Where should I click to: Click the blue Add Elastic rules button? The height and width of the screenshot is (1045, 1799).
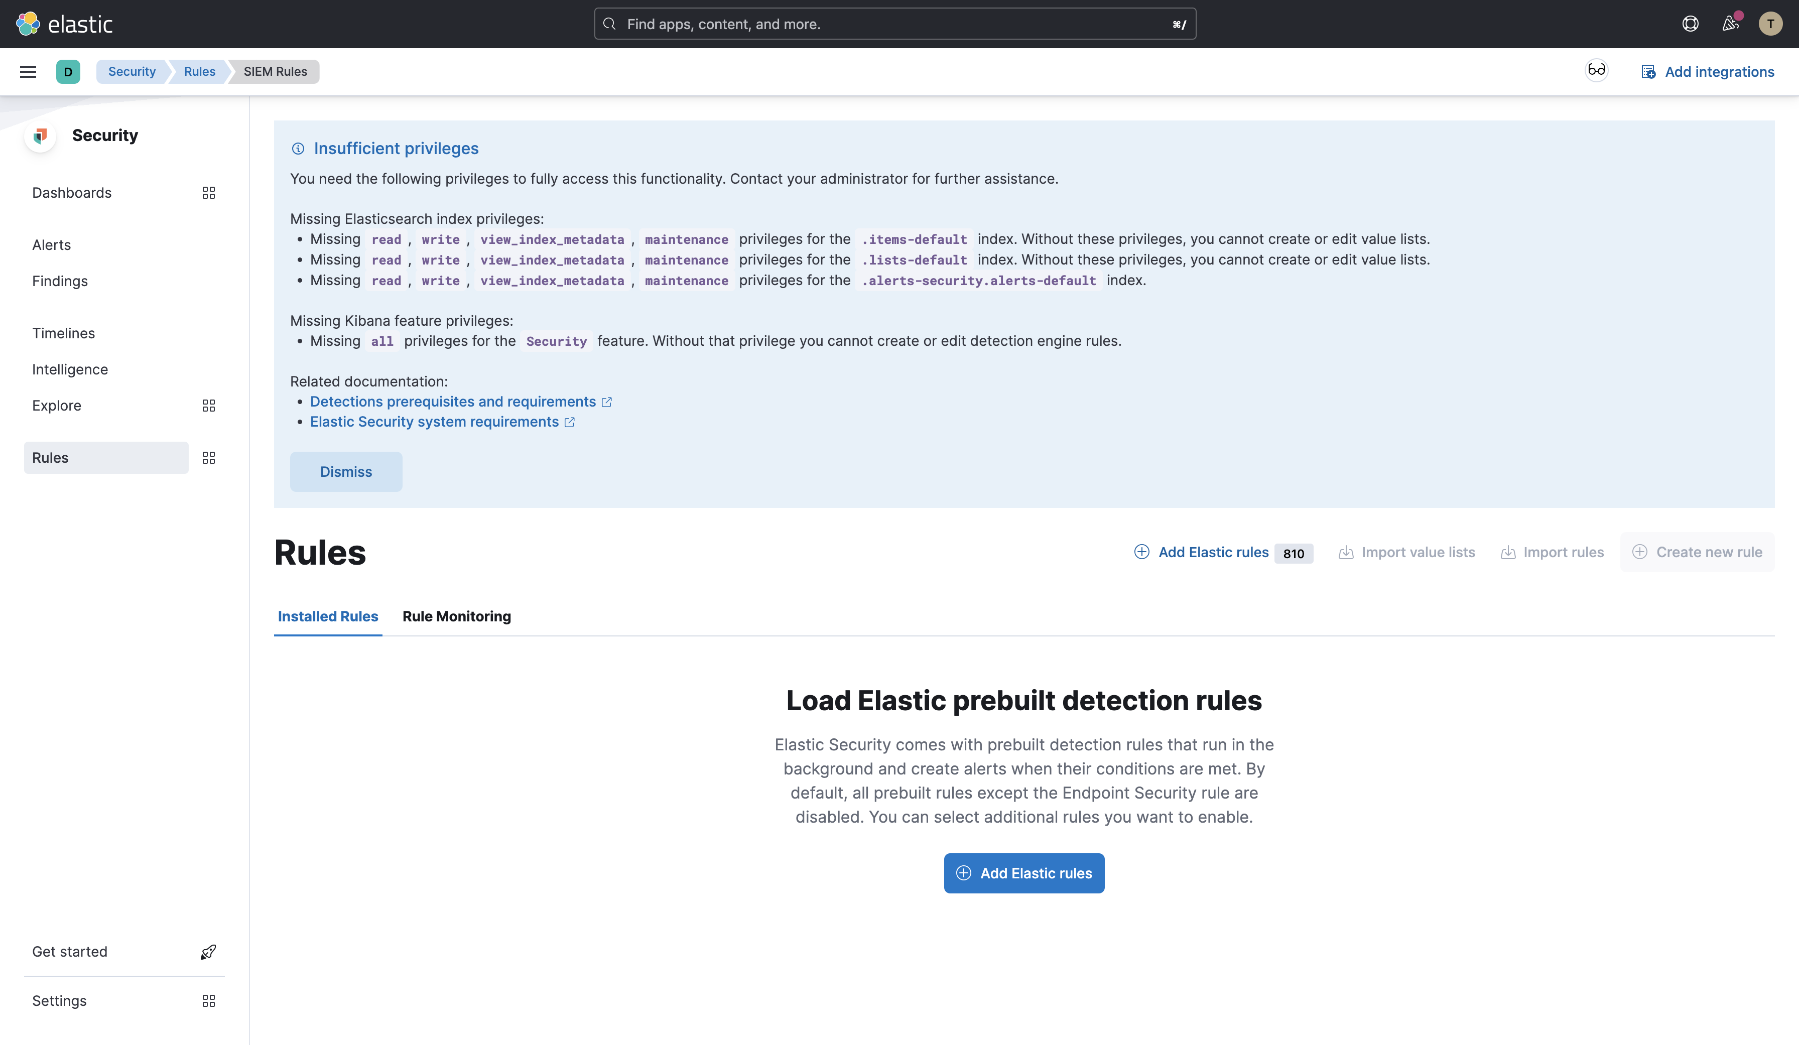(x=1023, y=873)
